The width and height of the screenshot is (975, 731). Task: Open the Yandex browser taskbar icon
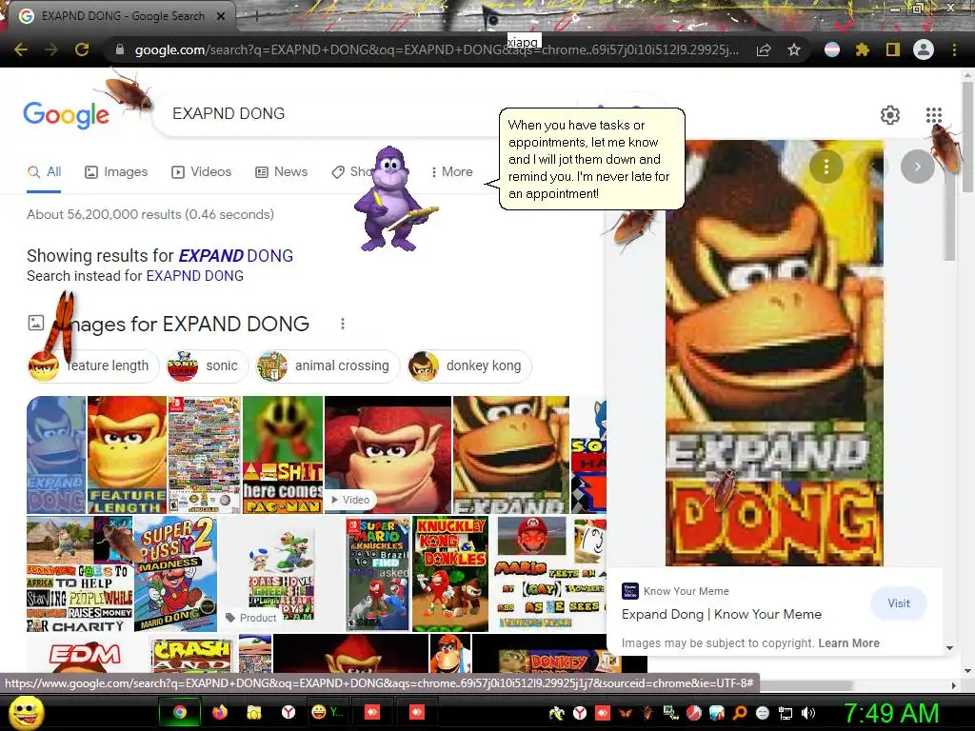288,712
